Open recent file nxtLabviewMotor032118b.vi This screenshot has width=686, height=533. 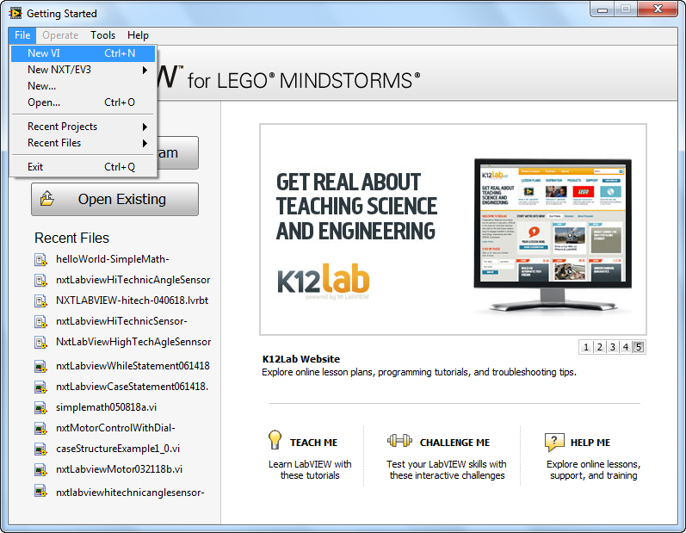(x=119, y=469)
